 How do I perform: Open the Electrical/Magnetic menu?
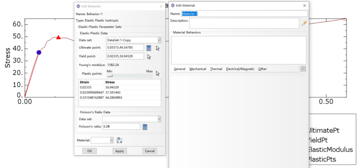coord(240,69)
